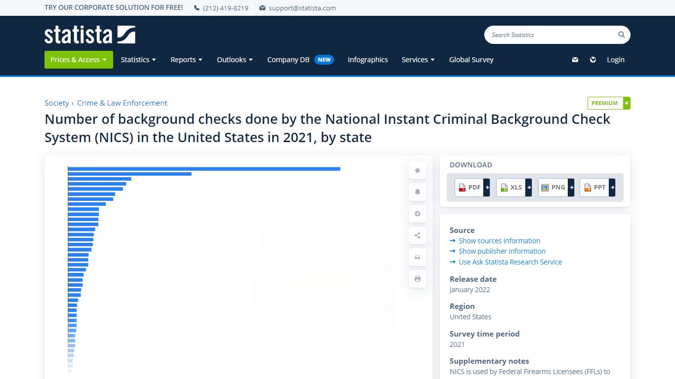Click the plus next to PDF

(487, 188)
